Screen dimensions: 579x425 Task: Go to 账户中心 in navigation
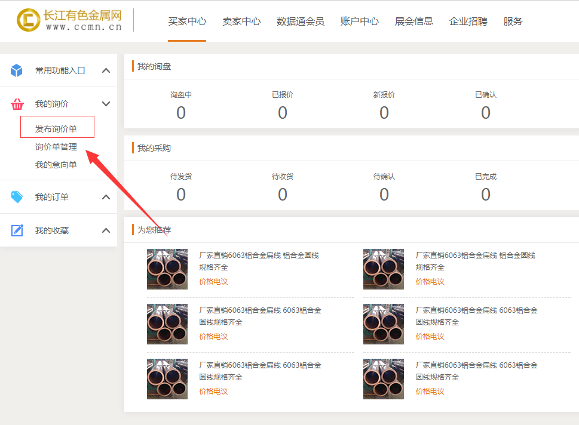(x=360, y=21)
